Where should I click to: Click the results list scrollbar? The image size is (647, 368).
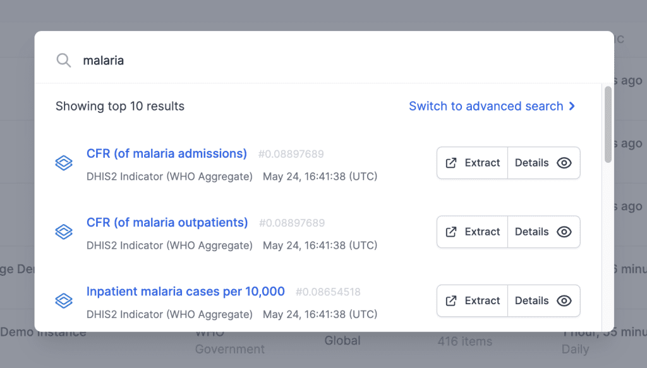(608, 125)
